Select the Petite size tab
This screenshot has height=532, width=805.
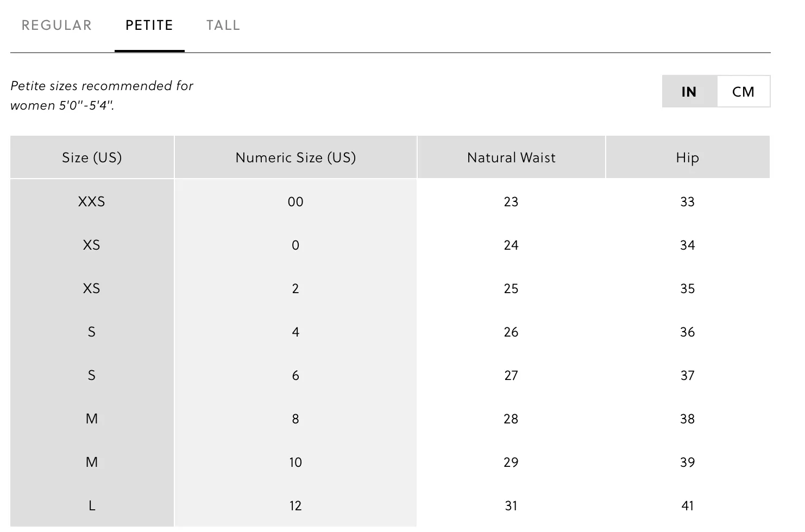149,26
